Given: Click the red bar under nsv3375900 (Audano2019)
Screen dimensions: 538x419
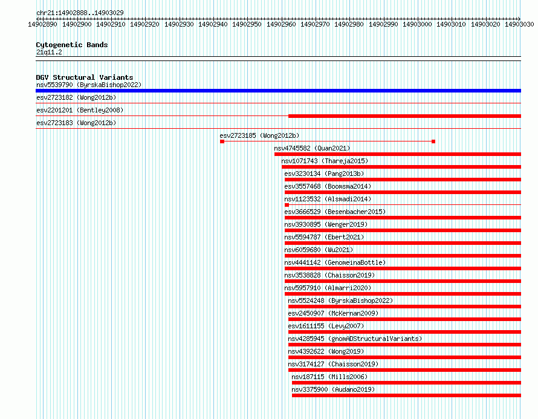Looking at the screenshot, I should (407, 395).
